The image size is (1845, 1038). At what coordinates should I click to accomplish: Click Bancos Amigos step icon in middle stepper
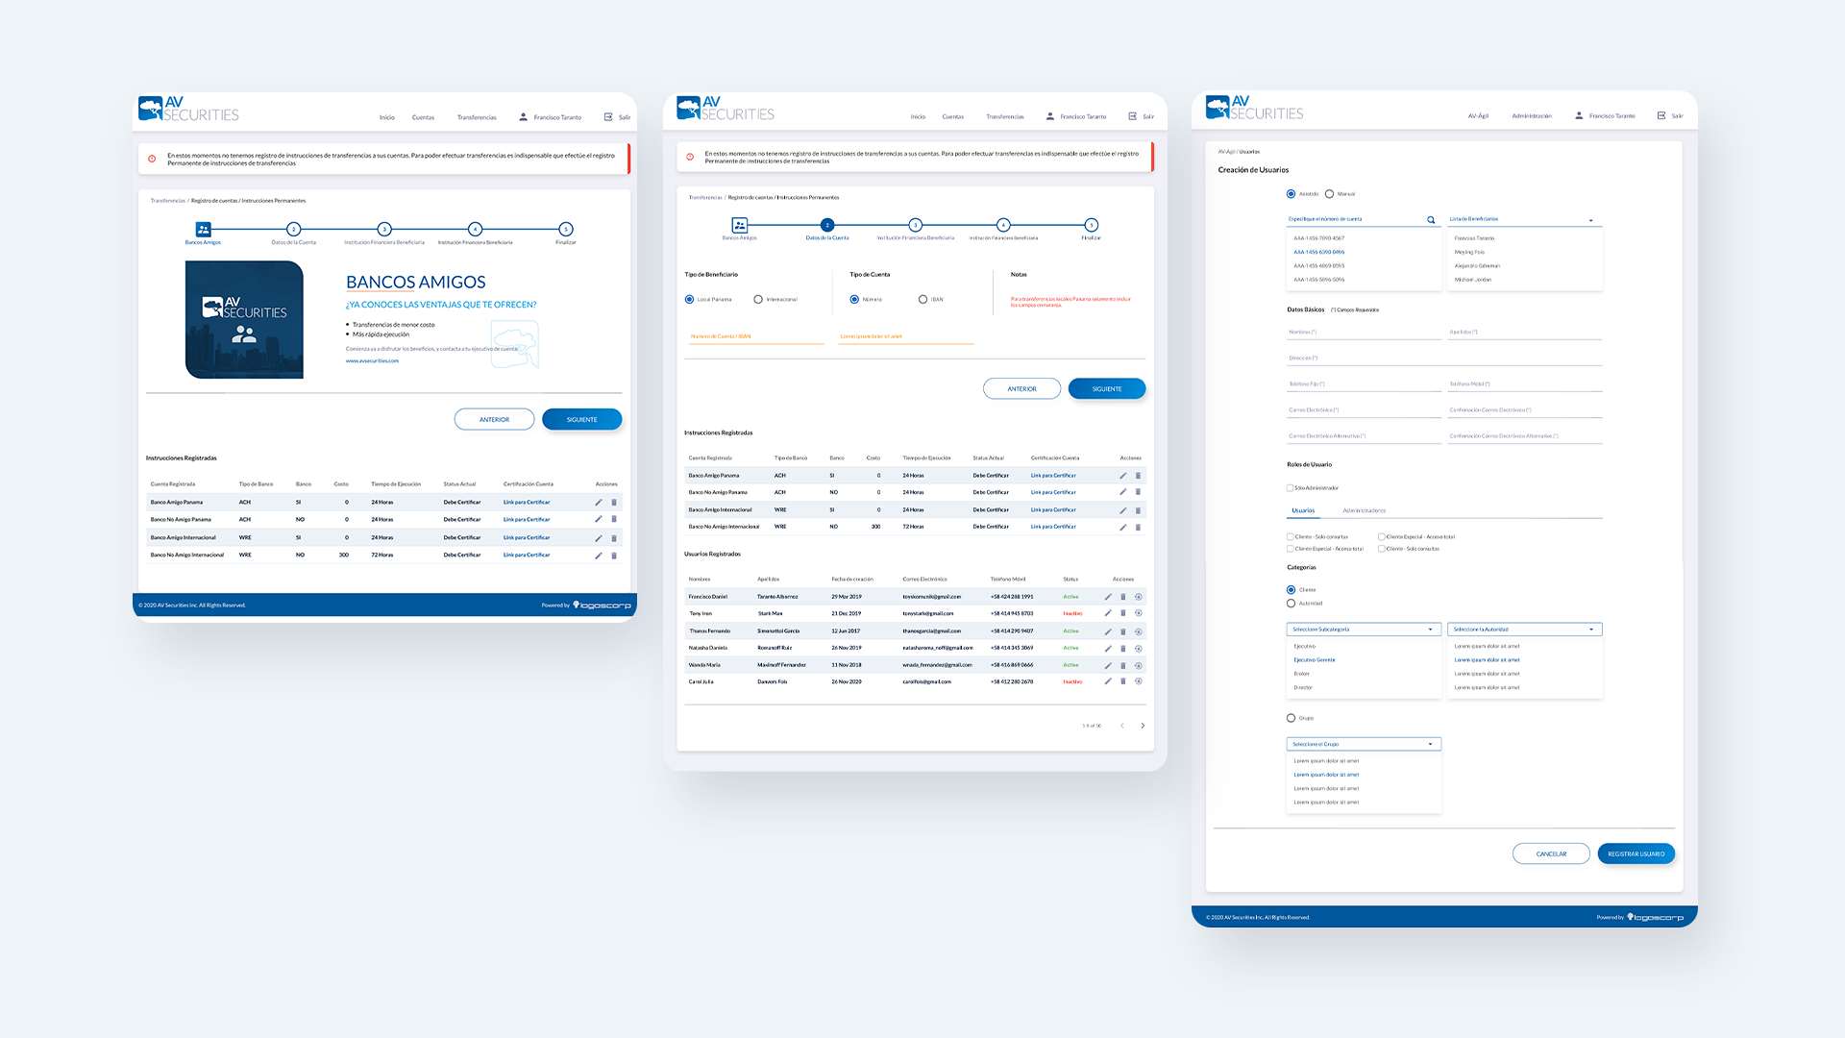(739, 225)
